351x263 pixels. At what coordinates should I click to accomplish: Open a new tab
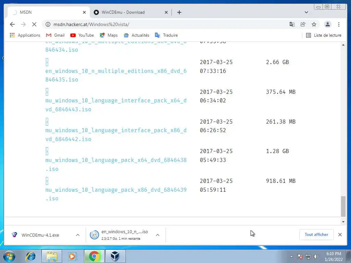point(179,12)
